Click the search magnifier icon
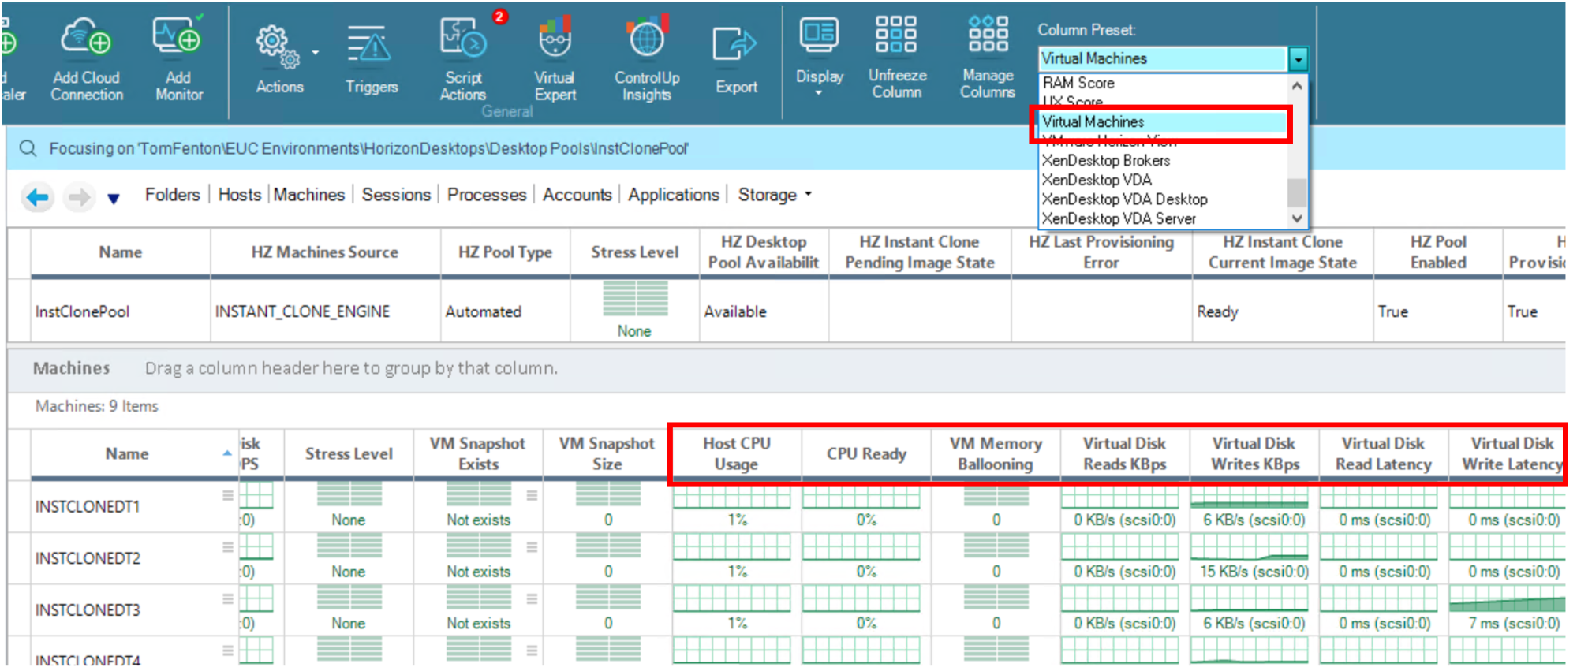 pos(28,148)
